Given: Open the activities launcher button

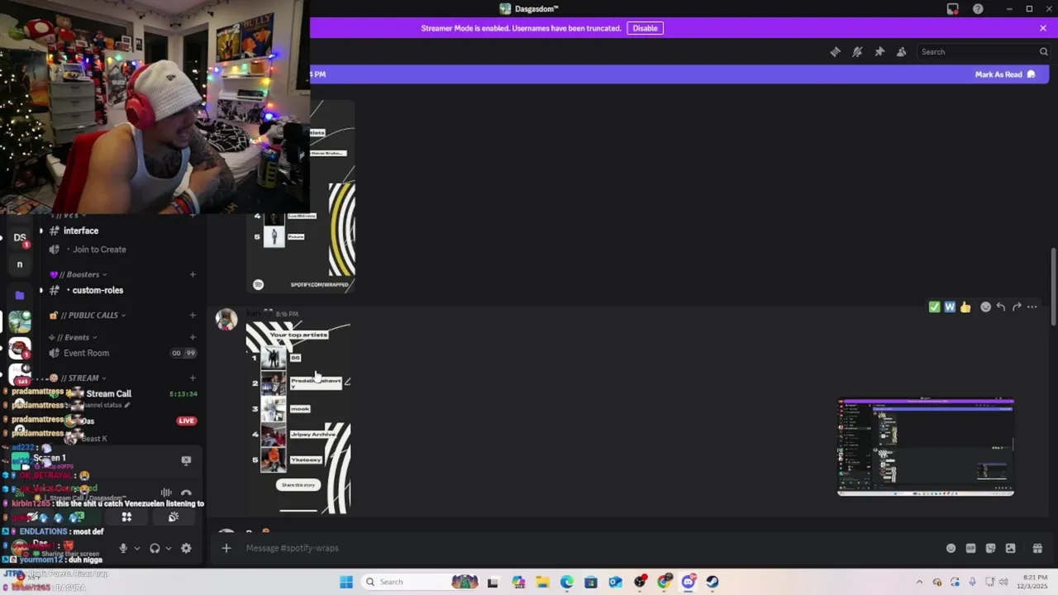Looking at the screenshot, I should (x=126, y=517).
